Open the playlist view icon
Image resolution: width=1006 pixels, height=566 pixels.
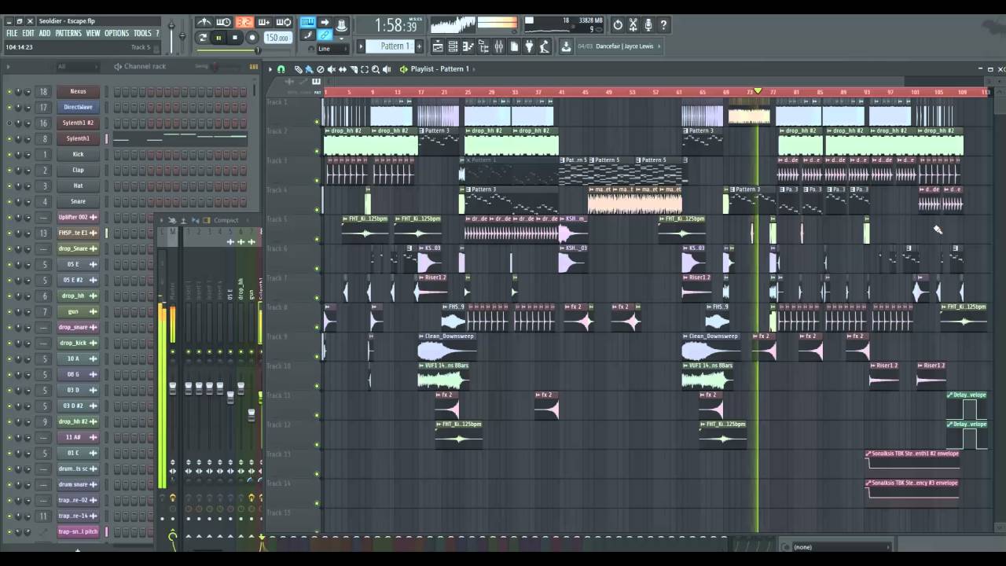pyautogui.click(x=439, y=47)
